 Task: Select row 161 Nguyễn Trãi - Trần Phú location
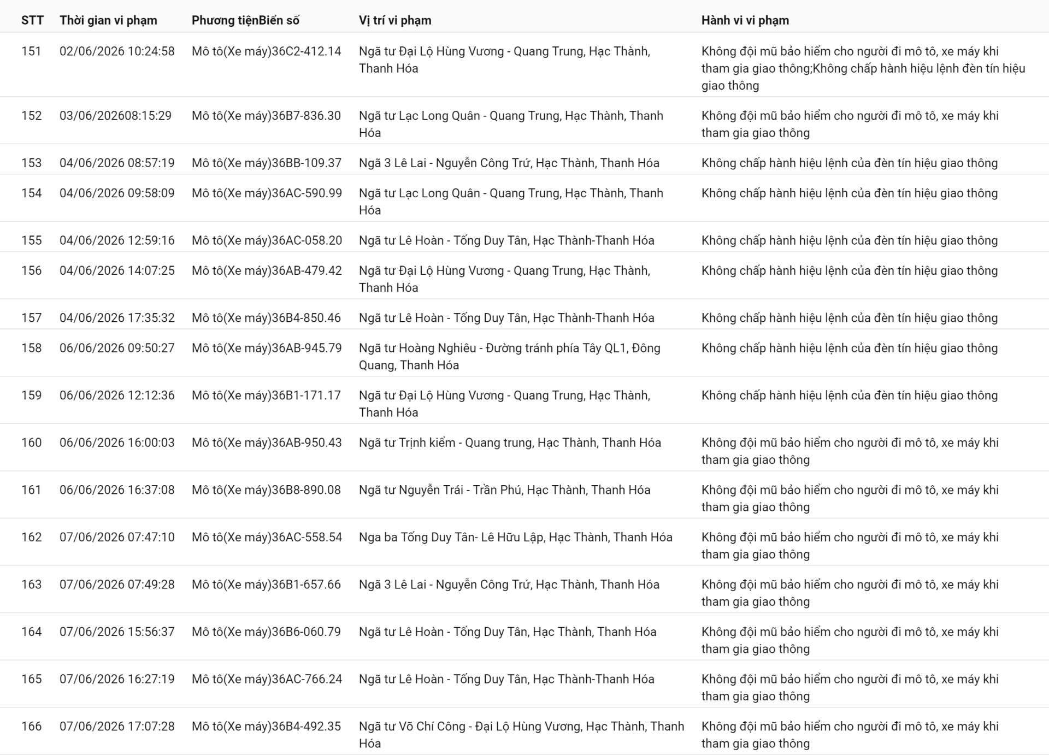click(505, 490)
